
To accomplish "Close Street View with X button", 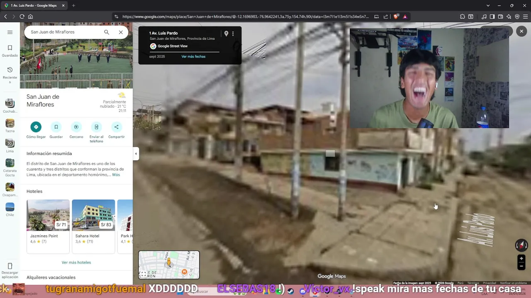I will pos(521,31).
